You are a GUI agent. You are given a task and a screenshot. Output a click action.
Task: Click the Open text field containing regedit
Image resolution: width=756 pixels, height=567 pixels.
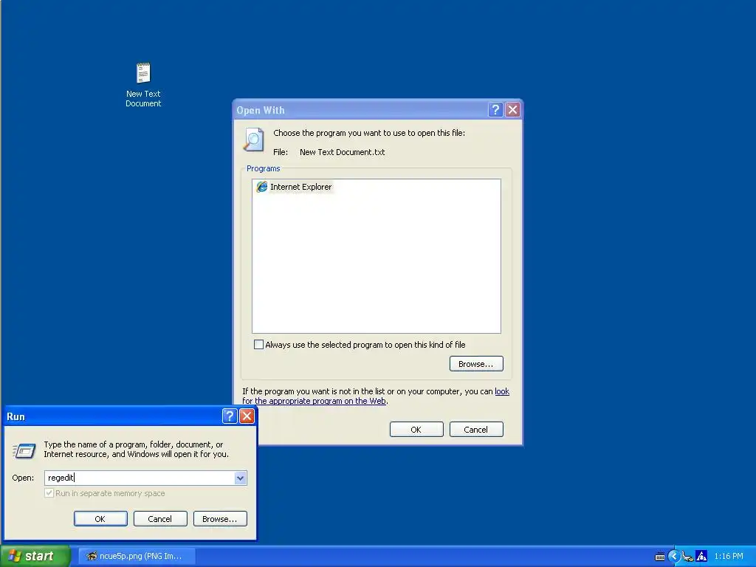pyautogui.click(x=140, y=478)
